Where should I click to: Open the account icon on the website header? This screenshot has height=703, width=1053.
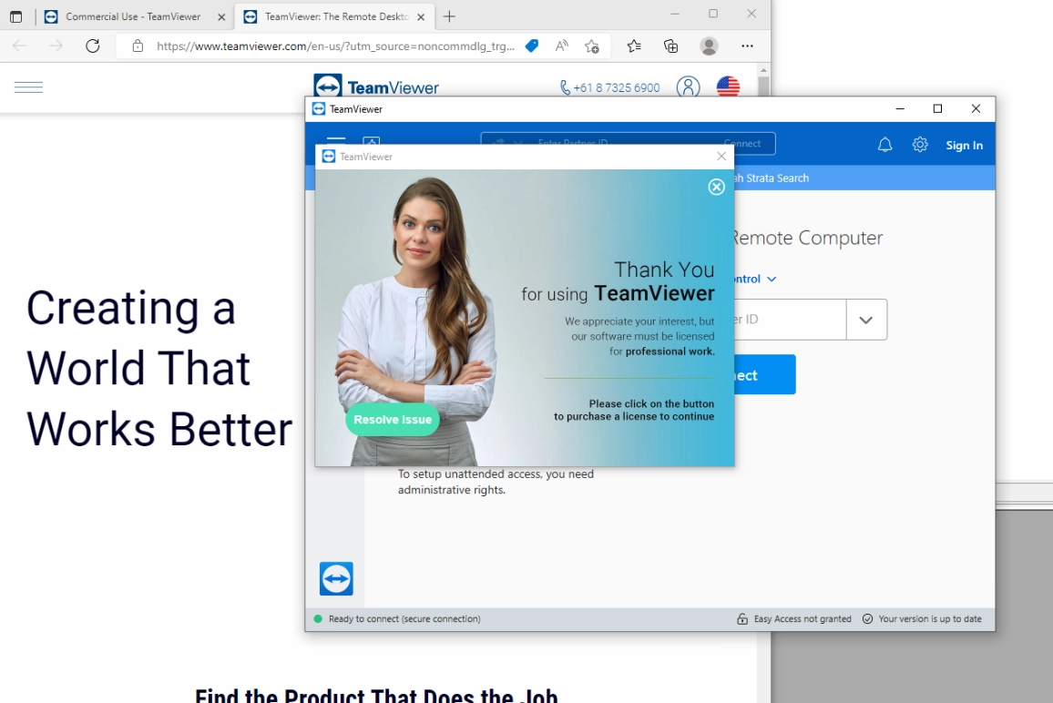click(x=689, y=87)
